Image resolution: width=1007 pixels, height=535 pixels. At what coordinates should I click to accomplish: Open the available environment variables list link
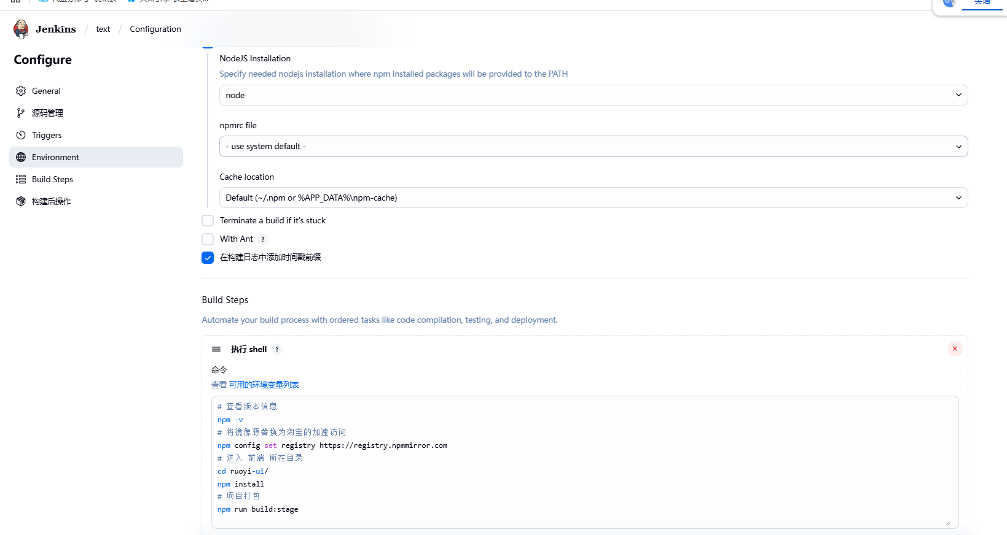click(x=264, y=385)
